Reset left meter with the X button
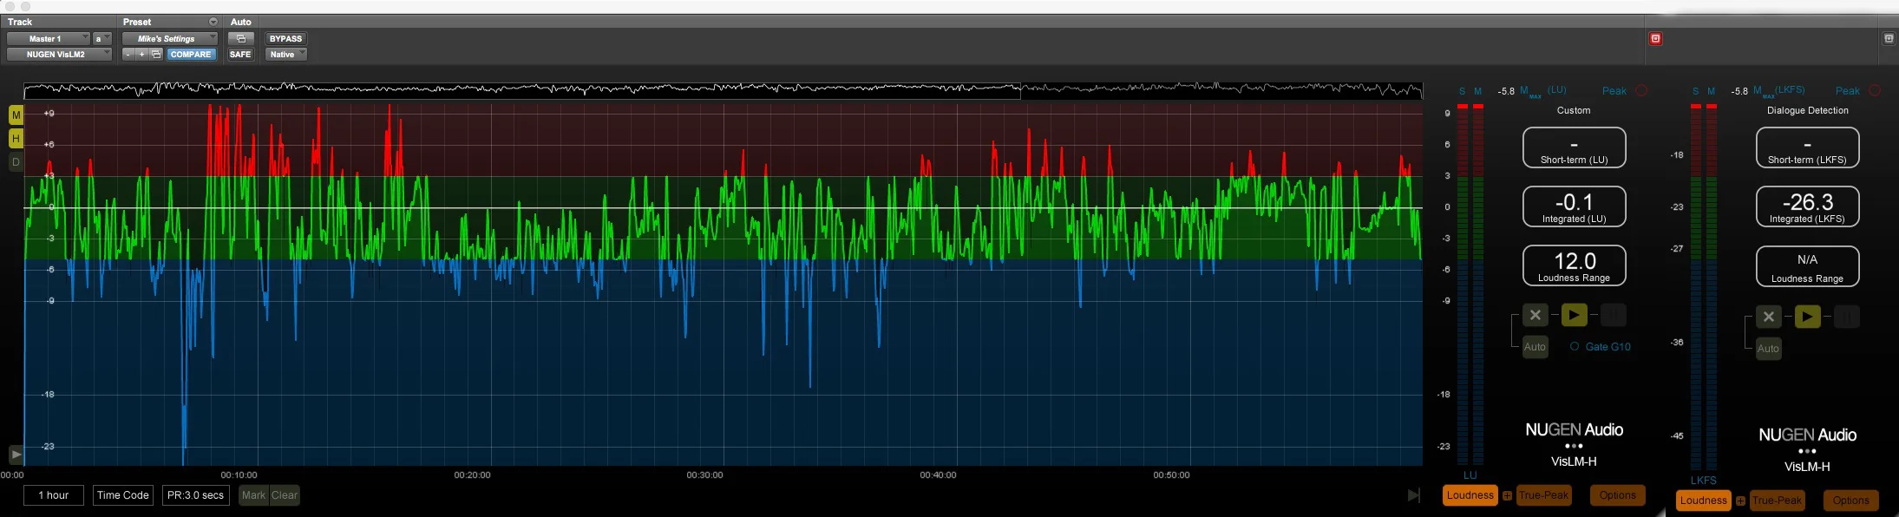The image size is (1899, 517). pos(1535,316)
